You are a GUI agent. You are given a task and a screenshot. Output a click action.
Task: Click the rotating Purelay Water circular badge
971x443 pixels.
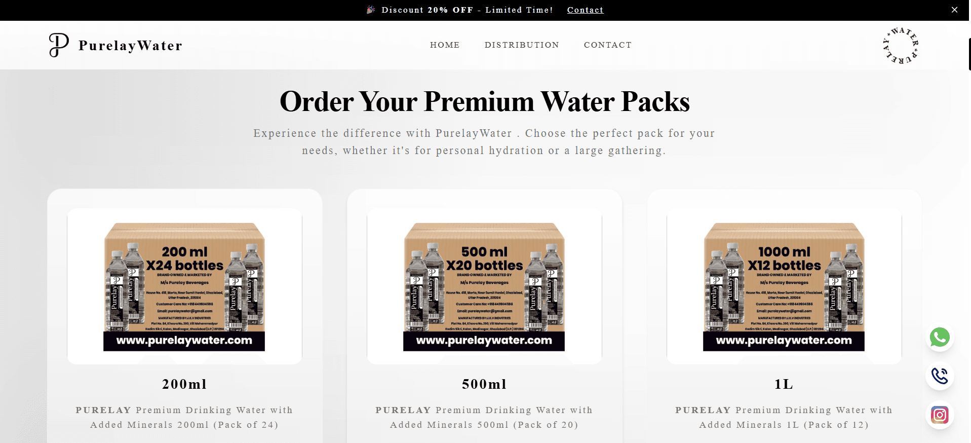[901, 46]
